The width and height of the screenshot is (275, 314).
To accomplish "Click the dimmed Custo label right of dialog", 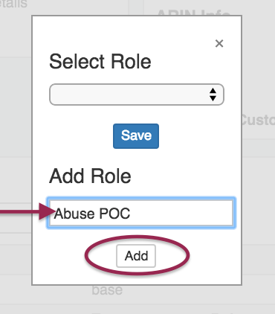I will 259,120.
